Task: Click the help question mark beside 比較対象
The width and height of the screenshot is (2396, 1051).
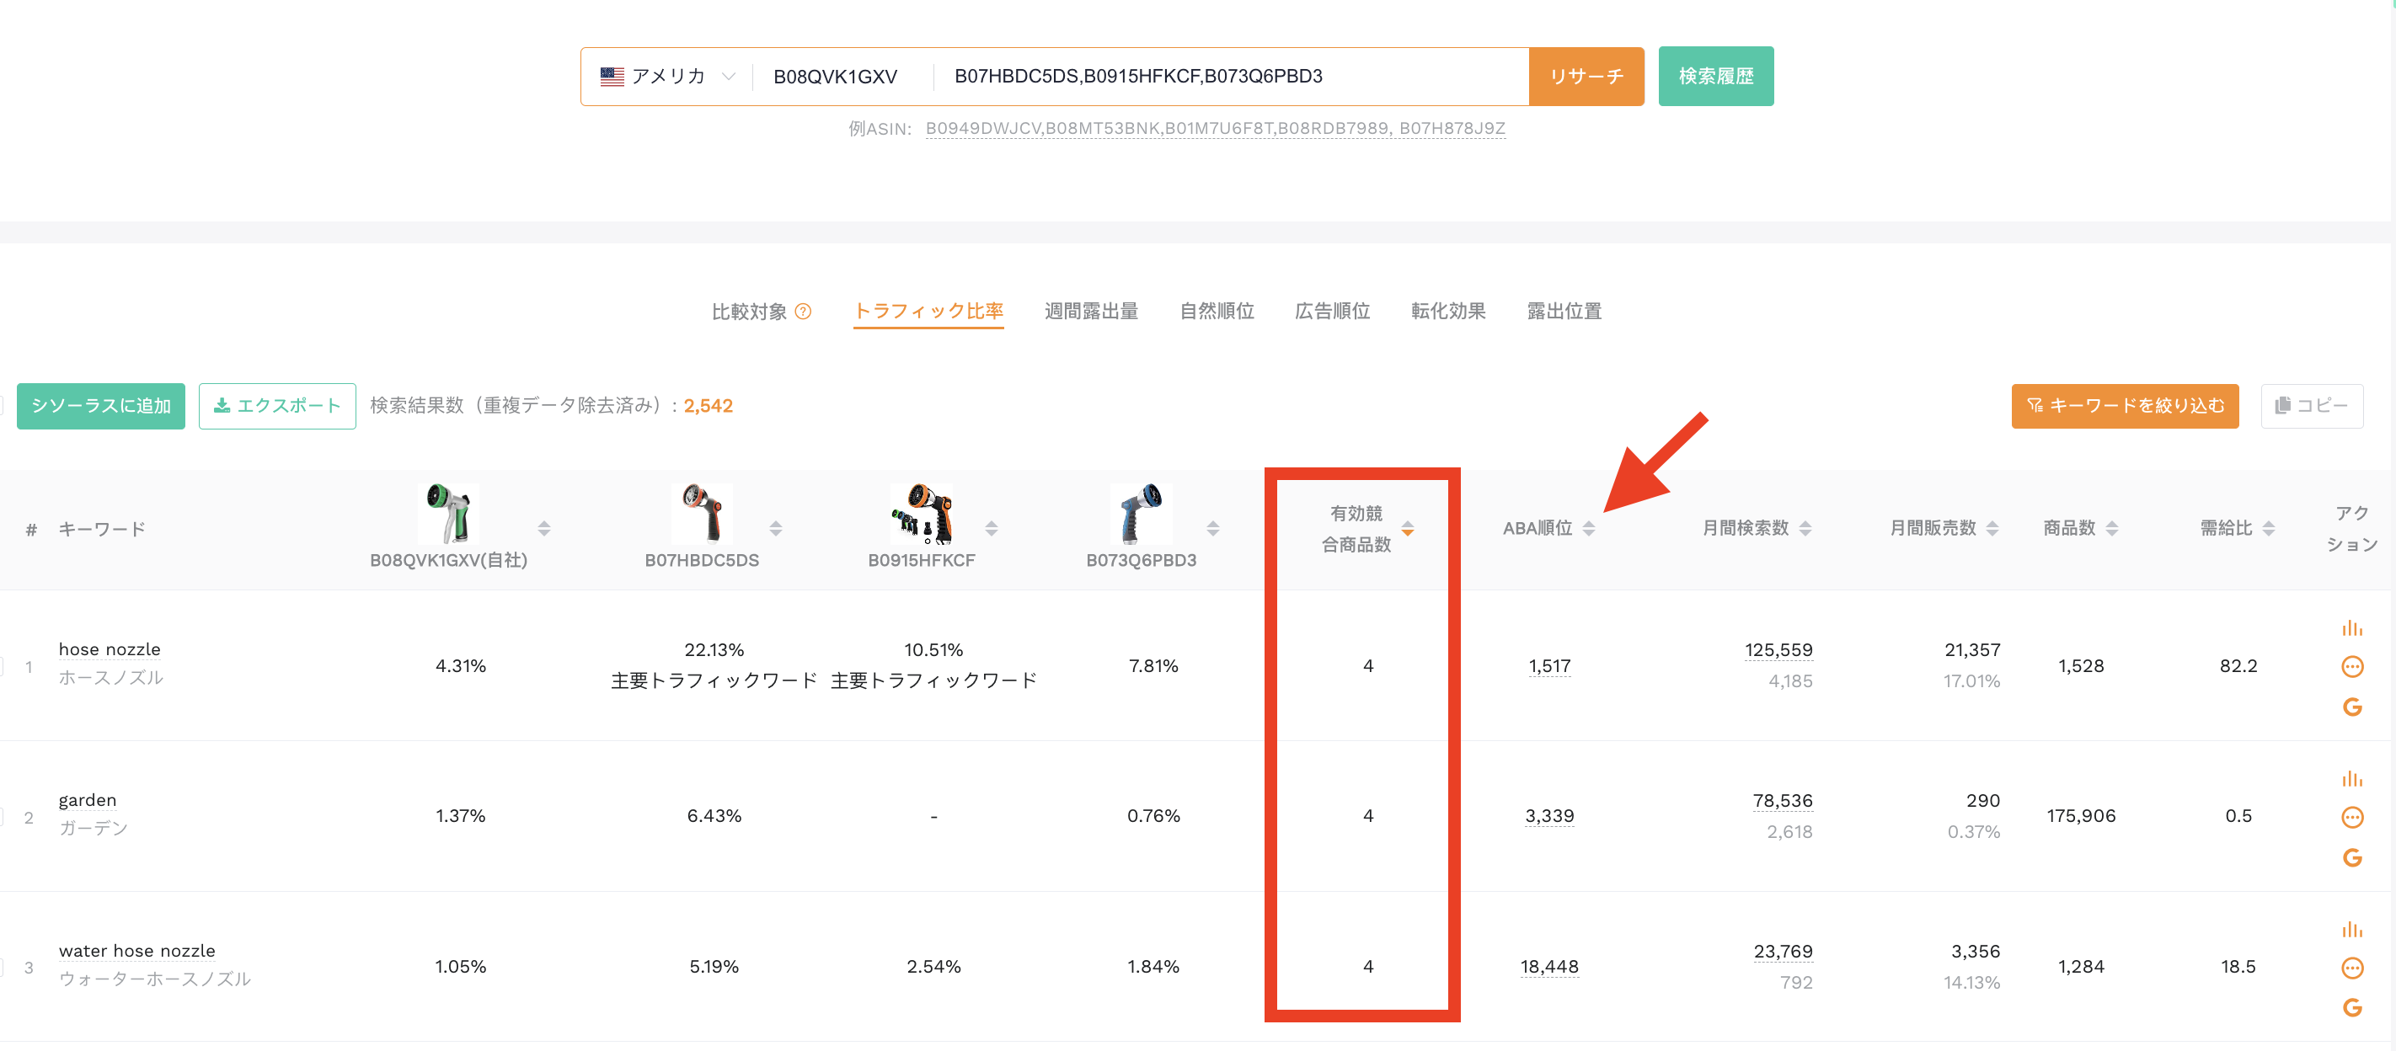Action: (x=804, y=312)
